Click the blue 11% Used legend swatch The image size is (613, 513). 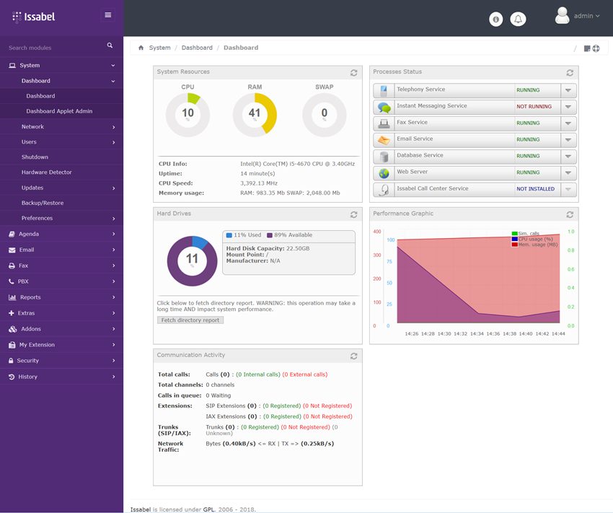(229, 235)
